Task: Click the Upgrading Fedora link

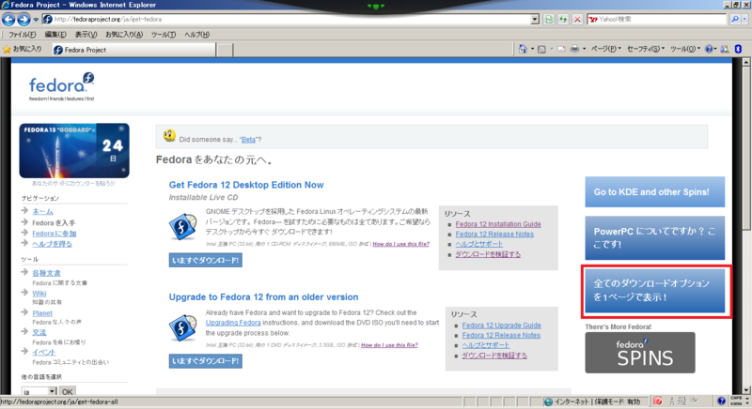Action: (x=233, y=323)
